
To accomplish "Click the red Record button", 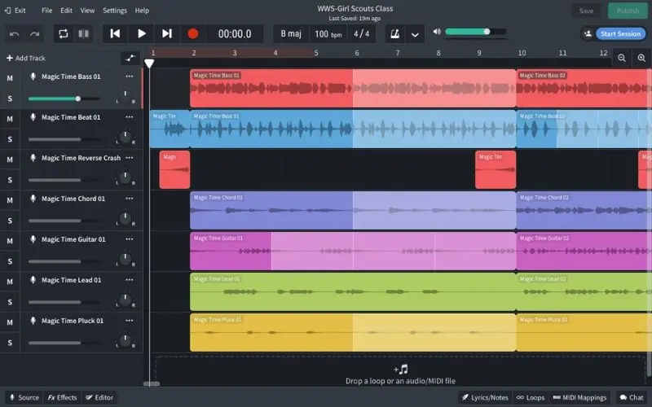I will tap(193, 33).
